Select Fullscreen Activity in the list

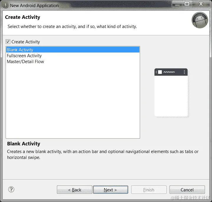[x=73, y=55]
